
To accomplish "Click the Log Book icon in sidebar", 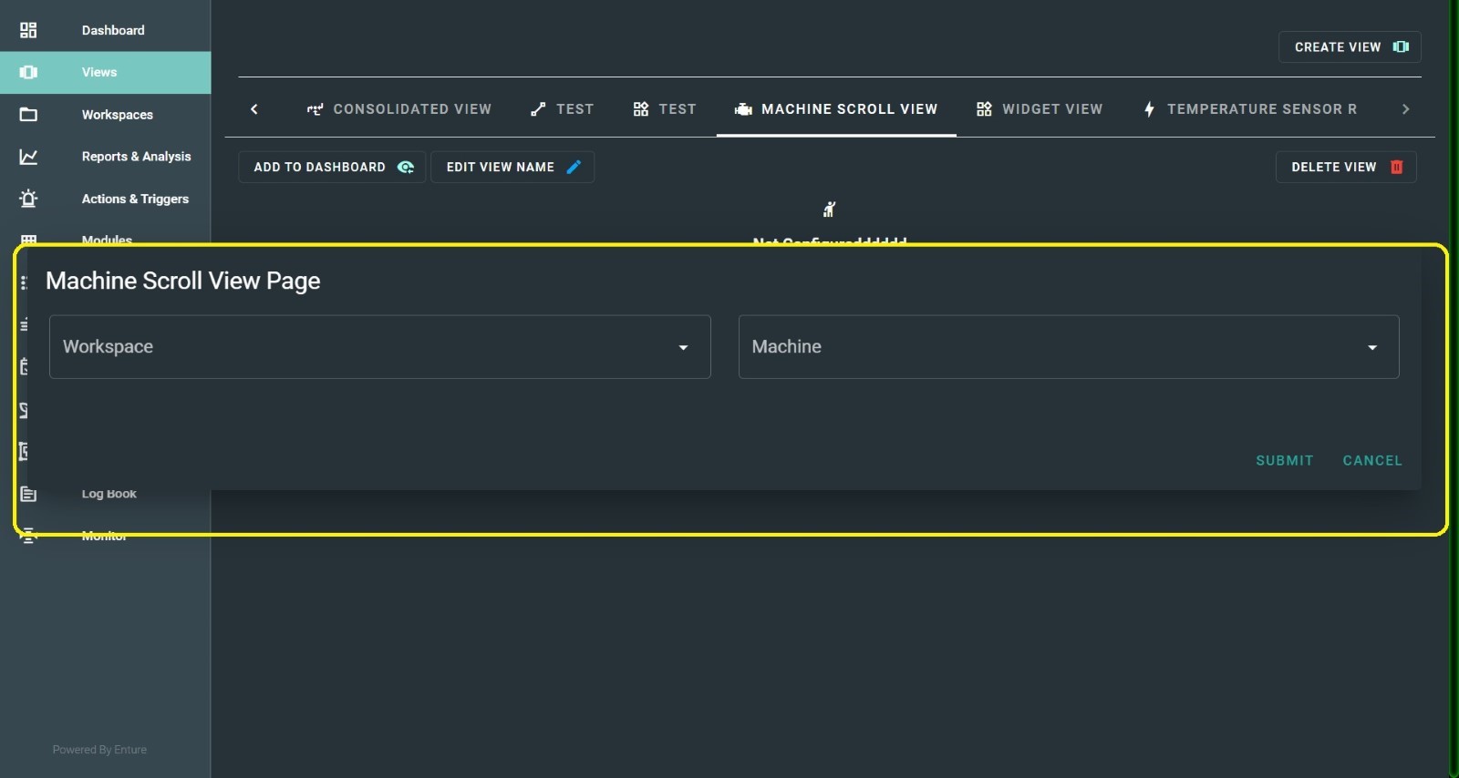I will click(x=28, y=494).
